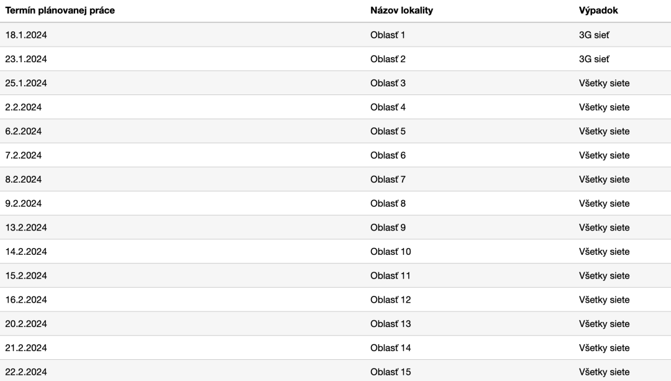Select the date cell 18.1.2024
671x381 pixels.
coord(26,35)
